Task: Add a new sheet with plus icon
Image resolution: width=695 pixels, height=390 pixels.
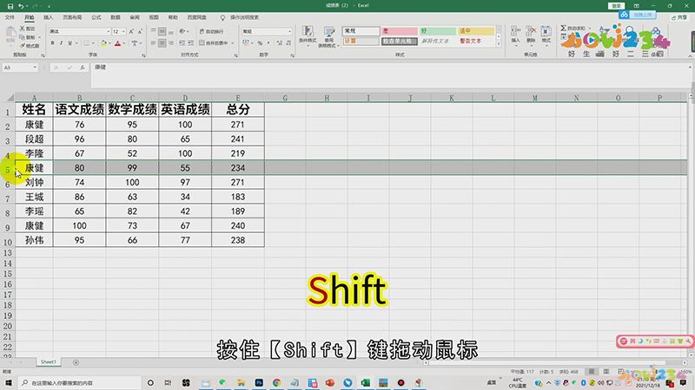Action: (76, 362)
